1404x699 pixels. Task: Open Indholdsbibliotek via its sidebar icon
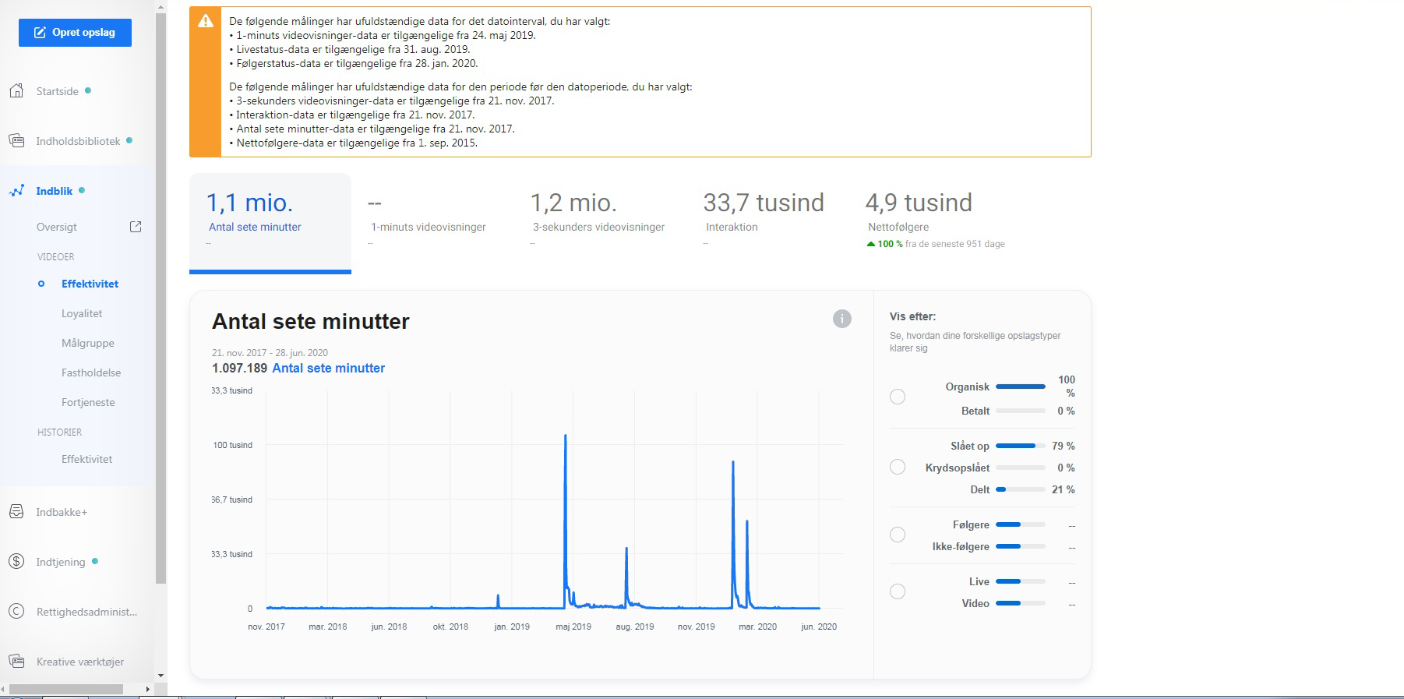pyautogui.click(x=16, y=141)
